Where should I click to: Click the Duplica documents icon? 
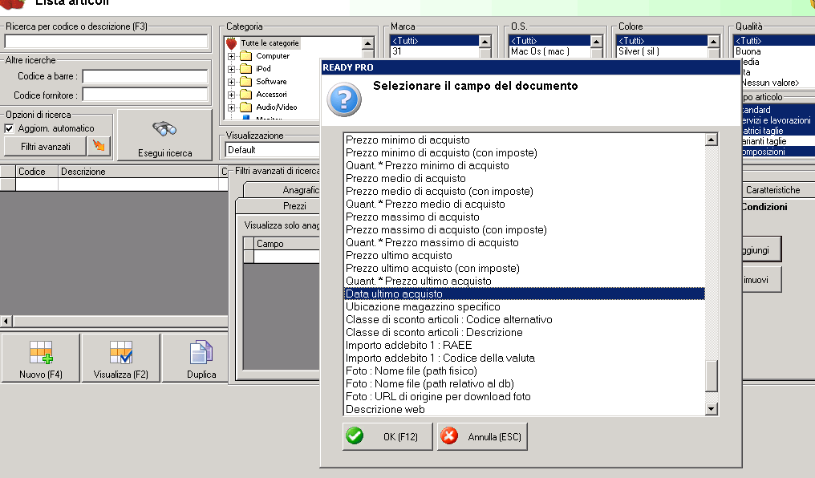[201, 352]
